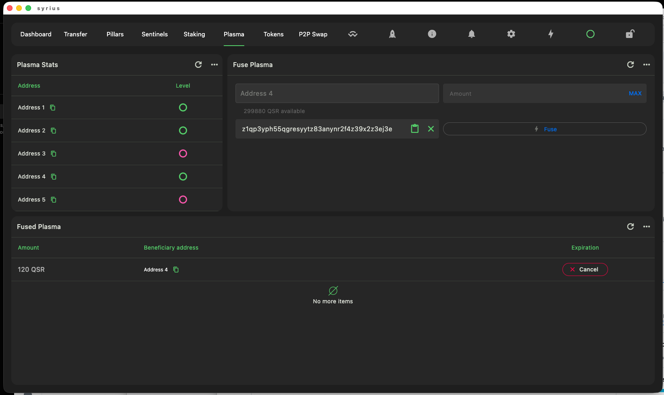Select the Plasma tab
This screenshot has height=395, width=664.
[234, 34]
